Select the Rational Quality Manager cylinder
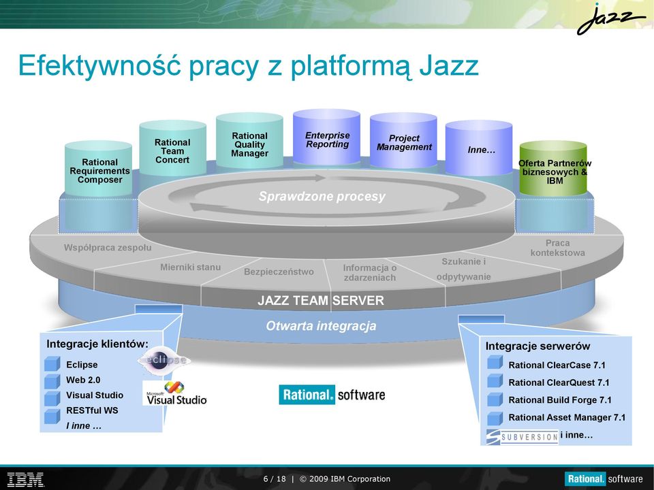 click(x=249, y=141)
